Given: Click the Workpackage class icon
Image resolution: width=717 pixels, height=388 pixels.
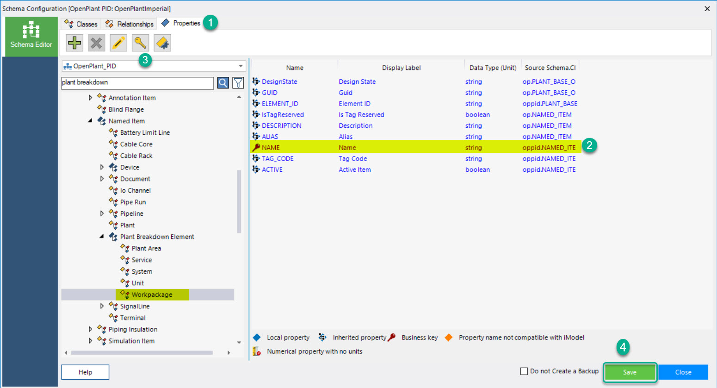Looking at the screenshot, I should pos(125,294).
